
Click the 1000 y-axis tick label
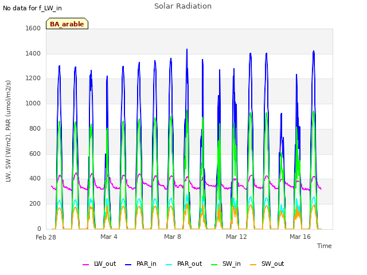[33, 103]
